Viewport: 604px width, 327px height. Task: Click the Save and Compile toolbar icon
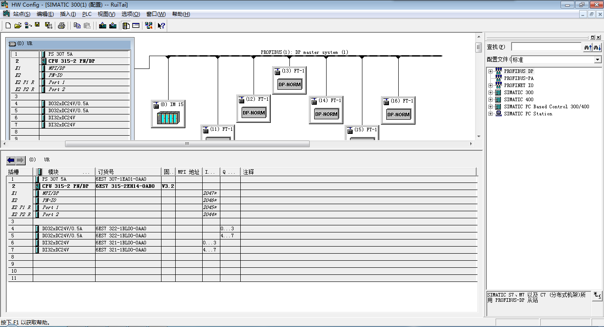(49, 26)
